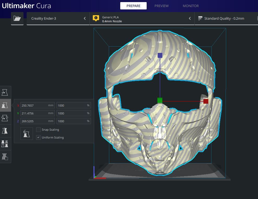Uncheck the Uniform Scaling checkbox
The width and height of the screenshot is (258, 199).
click(38, 137)
